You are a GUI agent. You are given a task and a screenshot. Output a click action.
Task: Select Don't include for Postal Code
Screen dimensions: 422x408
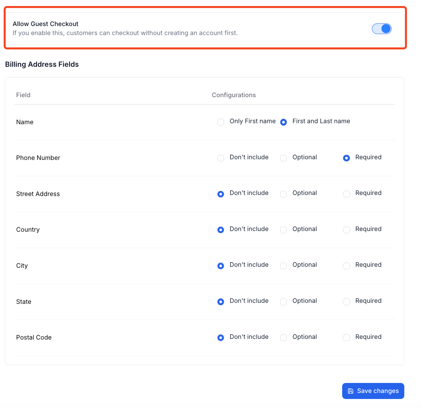[221, 338]
